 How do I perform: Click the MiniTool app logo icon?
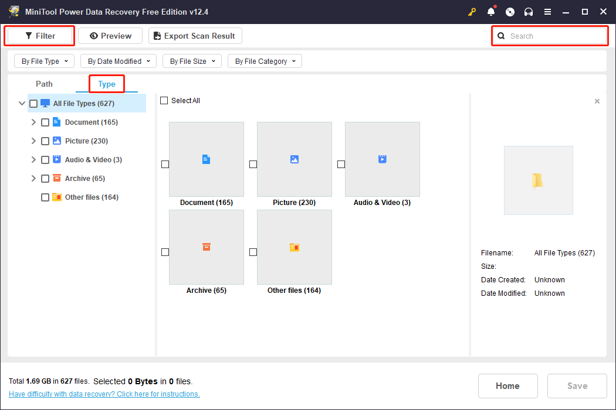(x=14, y=11)
